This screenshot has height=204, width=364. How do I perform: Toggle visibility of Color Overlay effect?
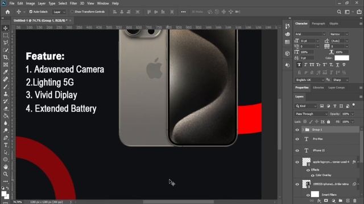click(312, 175)
